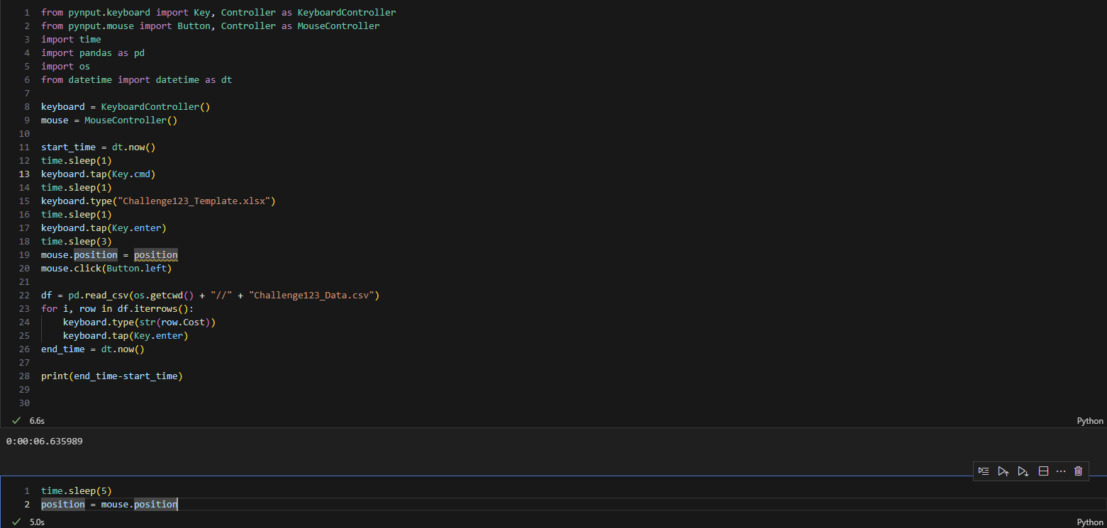Image resolution: width=1107 pixels, height=528 pixels.
Task: Click the 6.6s execution time label
Action: pos(37,421)
